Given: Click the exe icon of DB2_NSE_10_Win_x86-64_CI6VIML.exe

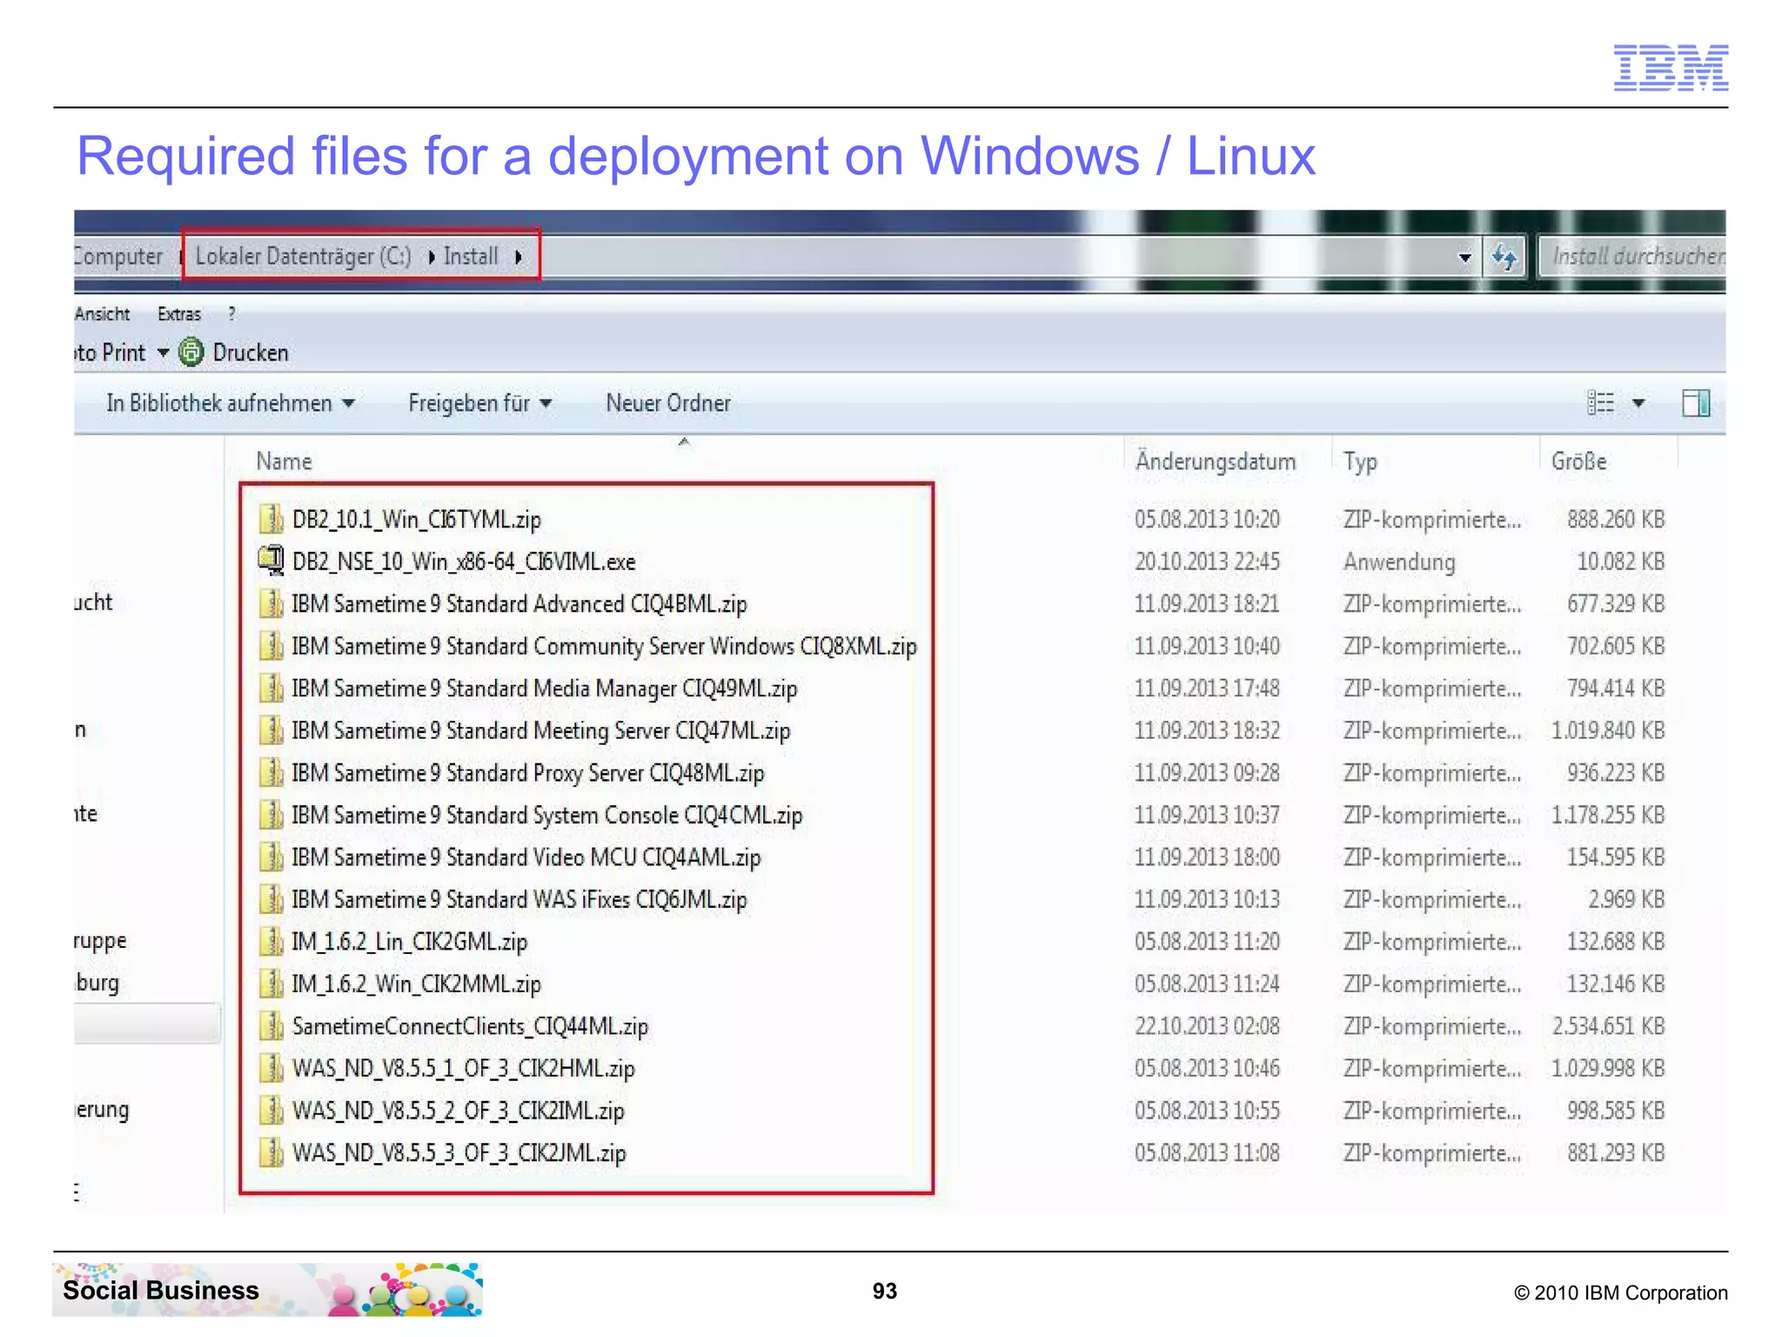Looking at the screenshot, I should tap(271, 561).
